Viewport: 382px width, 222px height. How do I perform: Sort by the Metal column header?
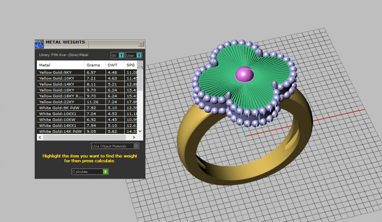coord(60,65)
